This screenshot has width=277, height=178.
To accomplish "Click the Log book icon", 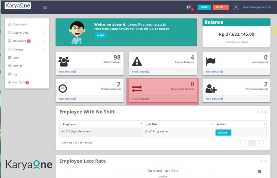I will 10,74.
